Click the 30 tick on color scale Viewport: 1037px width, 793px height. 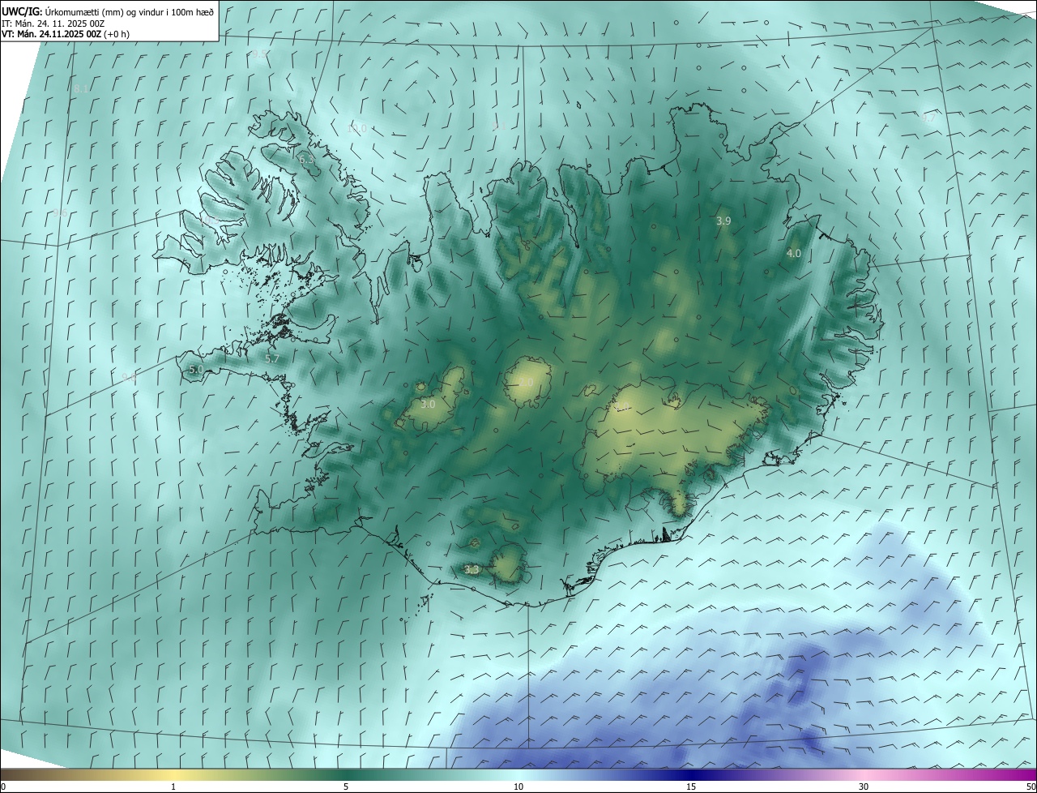click(x=864, y=787)
